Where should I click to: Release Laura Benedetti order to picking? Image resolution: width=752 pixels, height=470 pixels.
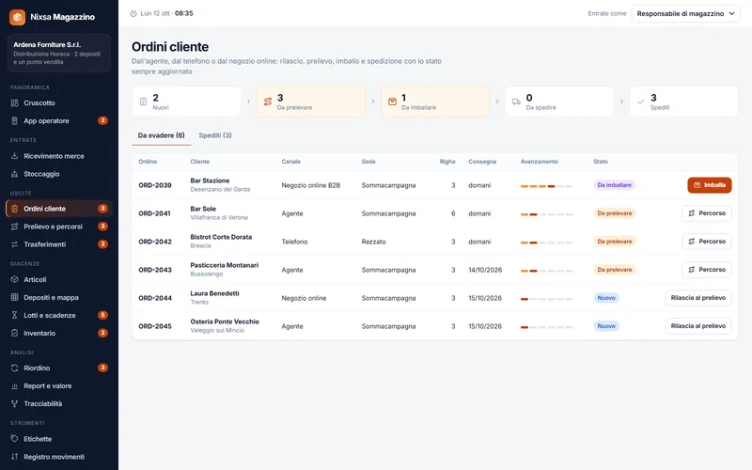point(697,298)
